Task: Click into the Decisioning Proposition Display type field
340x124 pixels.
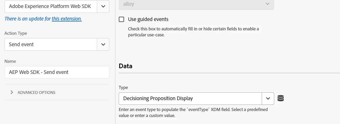Action: click(x=190, y=98)
